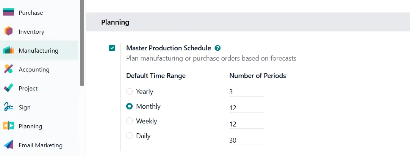
Task: Select the Manufacturing app icon
Action: click(8, 50)
